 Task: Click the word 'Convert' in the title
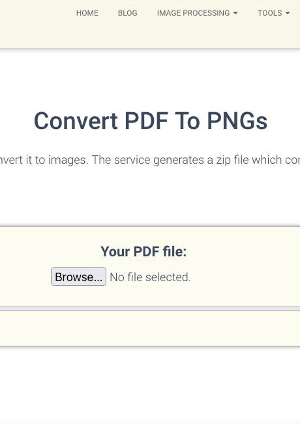(76, 121)
